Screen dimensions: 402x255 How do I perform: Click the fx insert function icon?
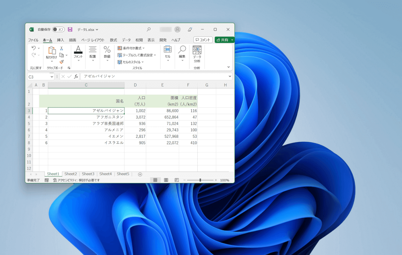[76, 76]
